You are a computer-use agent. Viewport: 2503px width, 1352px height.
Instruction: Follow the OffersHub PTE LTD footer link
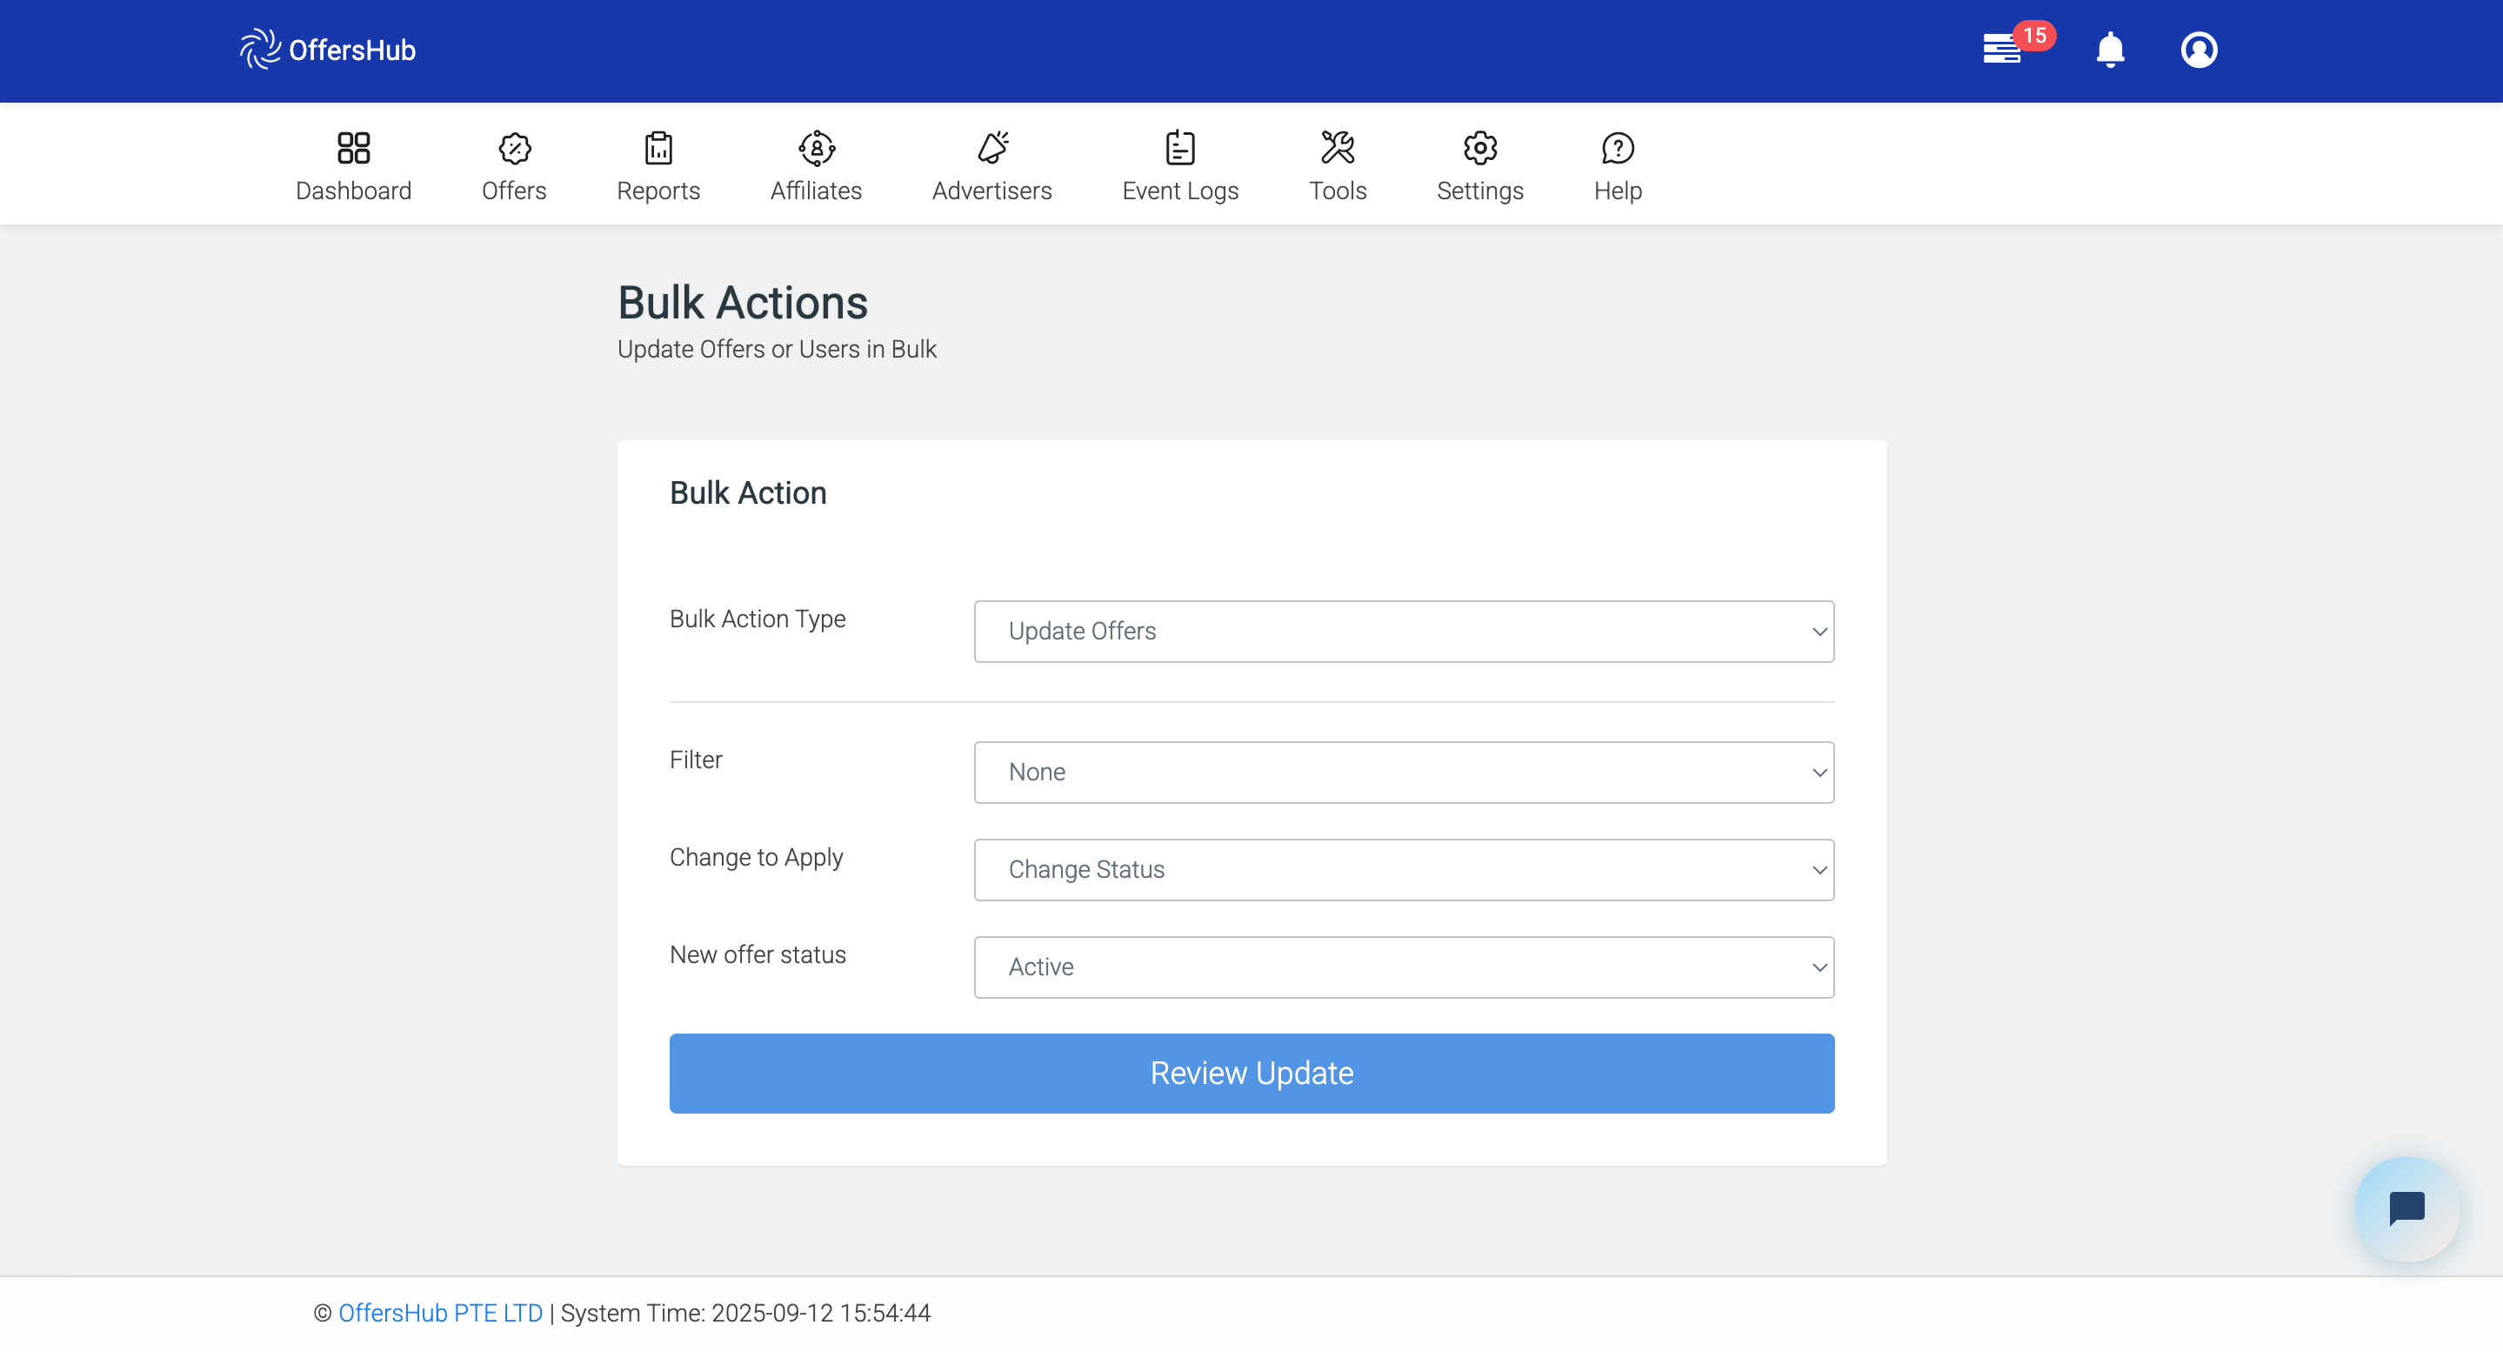(440, 1313)
